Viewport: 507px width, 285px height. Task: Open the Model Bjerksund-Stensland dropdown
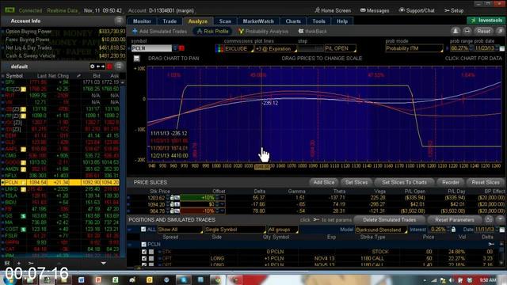point(381,230)
